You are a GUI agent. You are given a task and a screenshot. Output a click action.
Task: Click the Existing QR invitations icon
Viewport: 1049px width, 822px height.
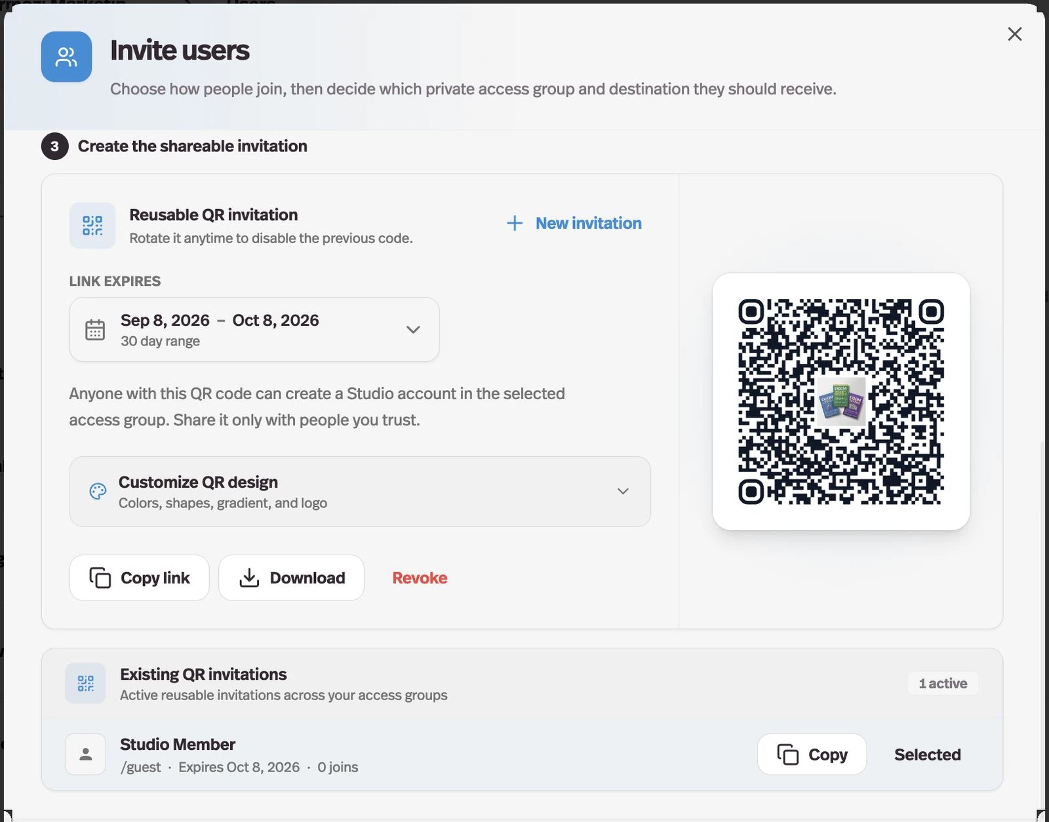[85, 683]
